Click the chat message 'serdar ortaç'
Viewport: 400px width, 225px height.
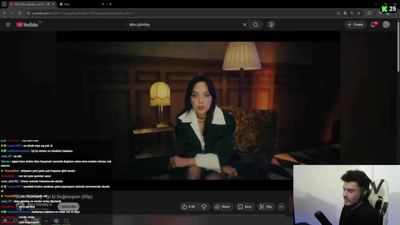[x=27, y=217]
